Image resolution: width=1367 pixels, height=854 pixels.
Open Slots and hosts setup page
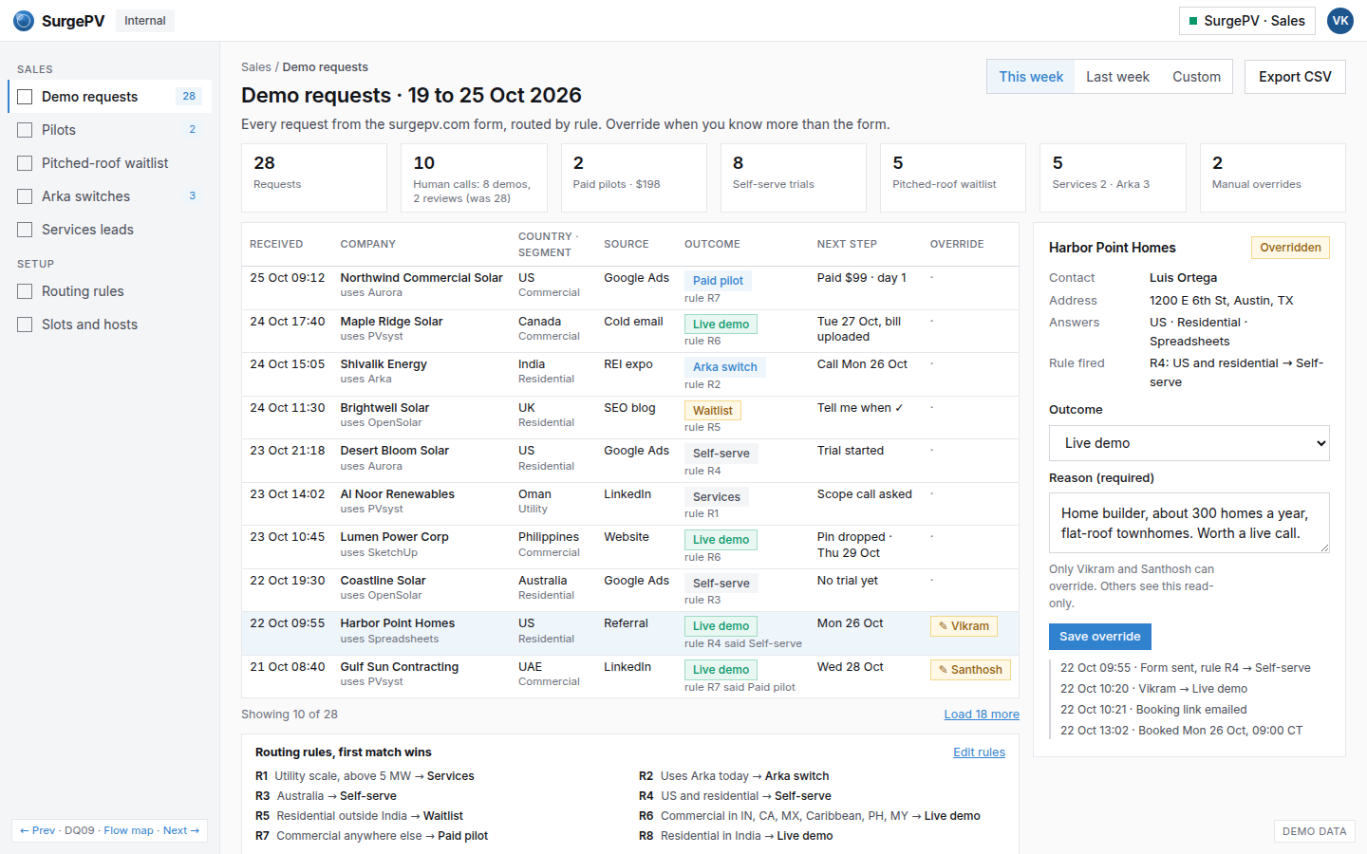click(x=110, y=325)
